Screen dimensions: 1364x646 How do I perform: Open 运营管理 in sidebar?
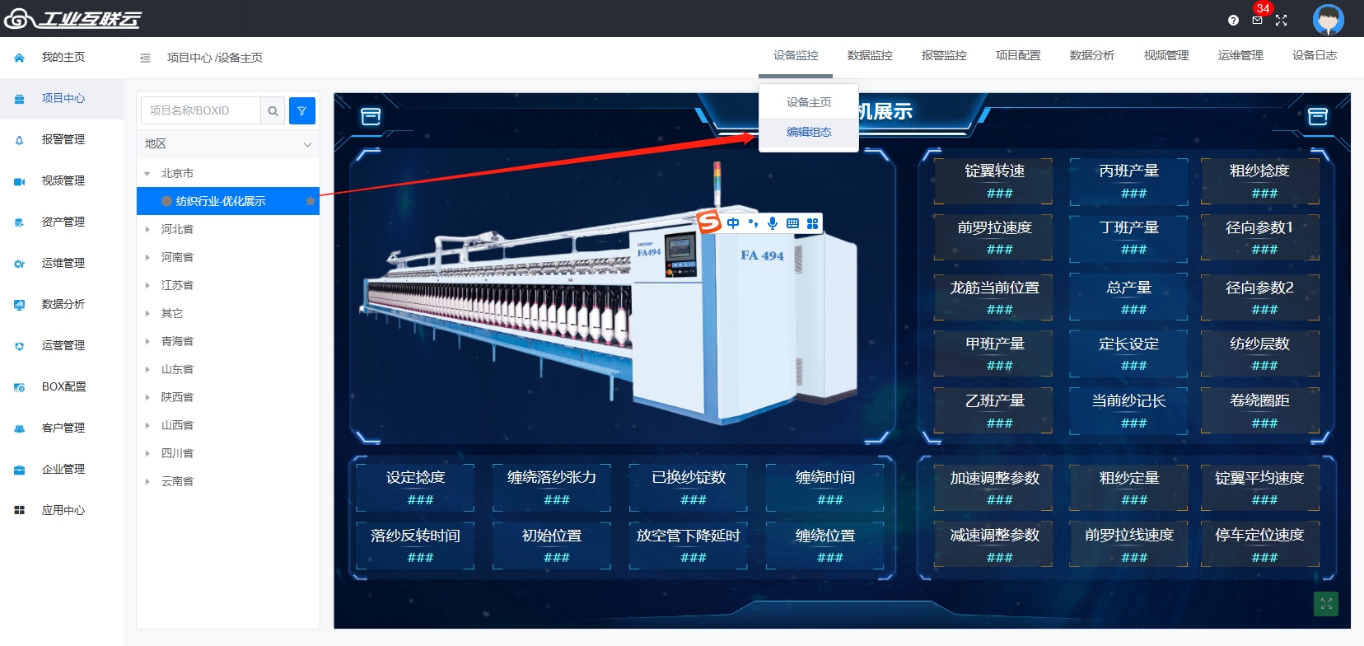click(62, 346)
